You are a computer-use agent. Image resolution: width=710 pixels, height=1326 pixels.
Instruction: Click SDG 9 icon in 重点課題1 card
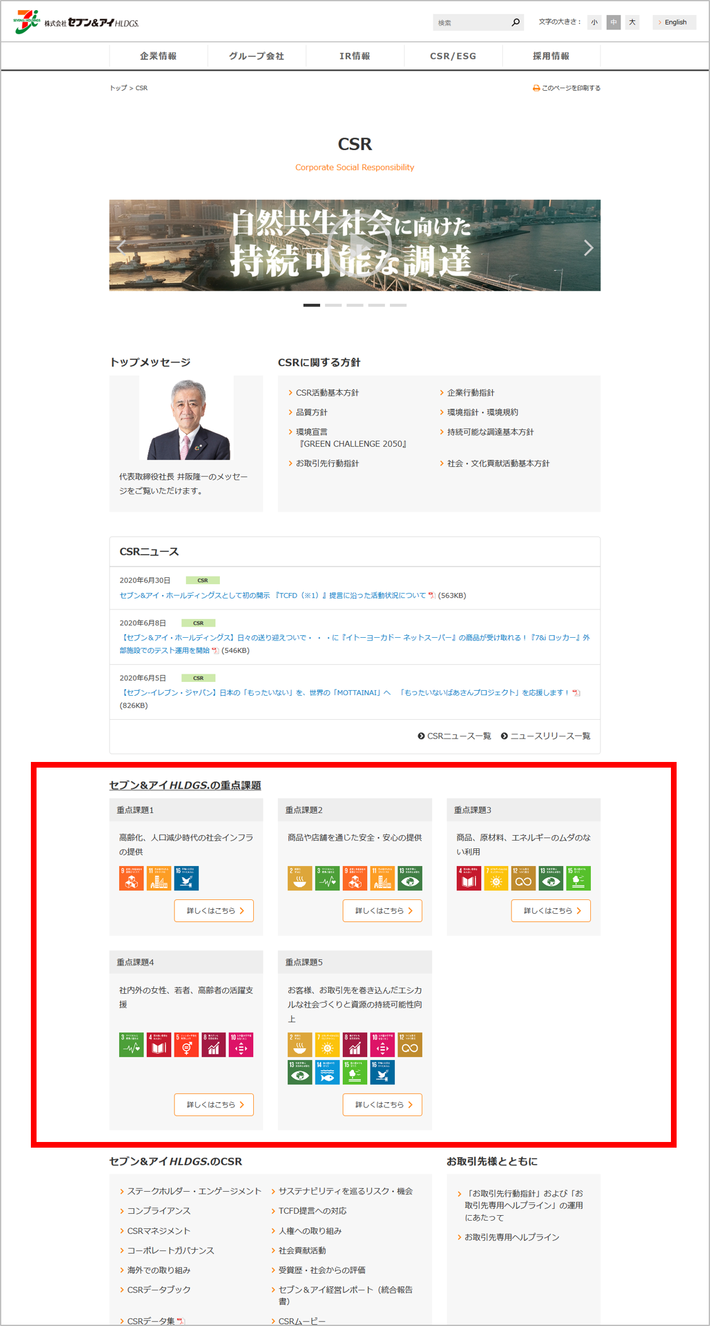coord(131,878)
